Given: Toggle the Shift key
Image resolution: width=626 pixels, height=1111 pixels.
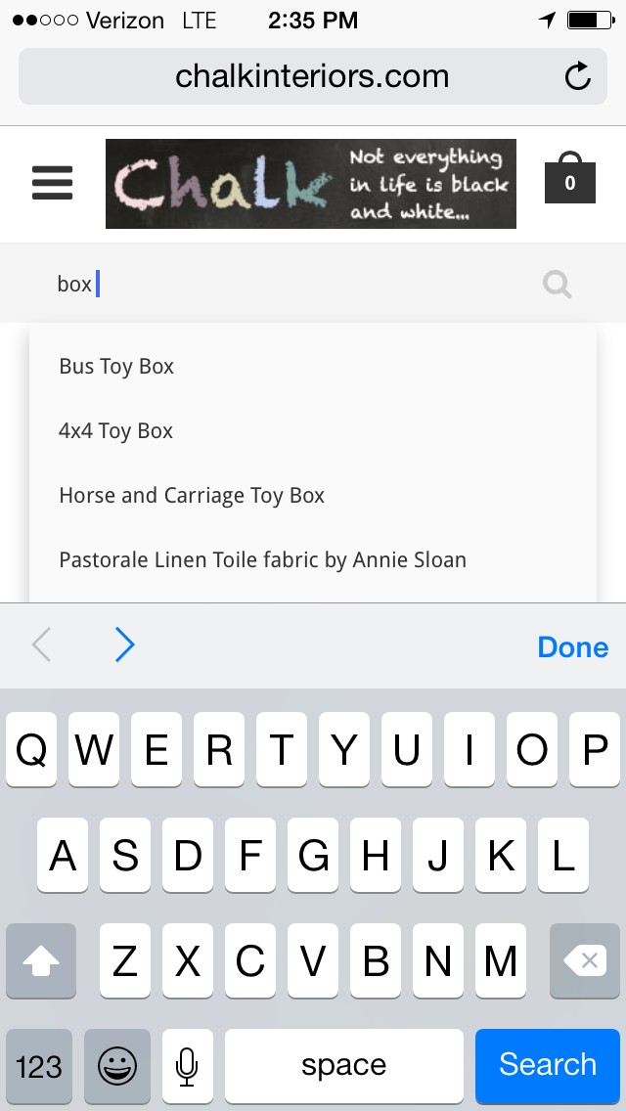Looking at the screenshot, I should (41, 962).
